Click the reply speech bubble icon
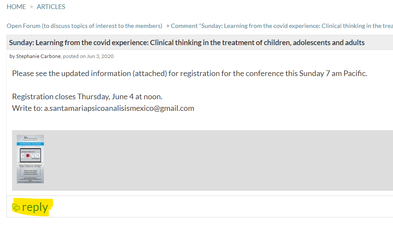This screenshot has height=232, width=393. [16, 208]
